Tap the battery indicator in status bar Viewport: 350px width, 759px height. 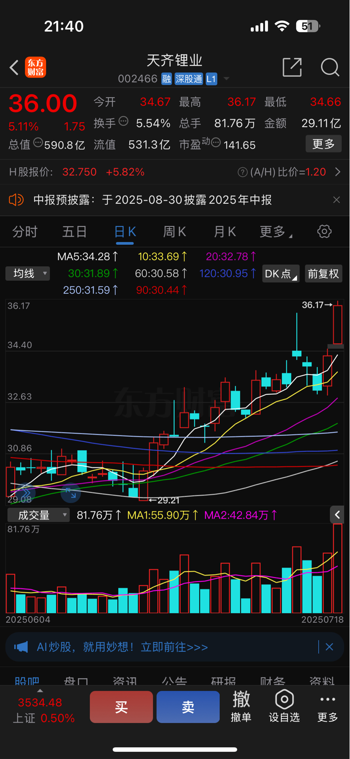coord(308,26)
